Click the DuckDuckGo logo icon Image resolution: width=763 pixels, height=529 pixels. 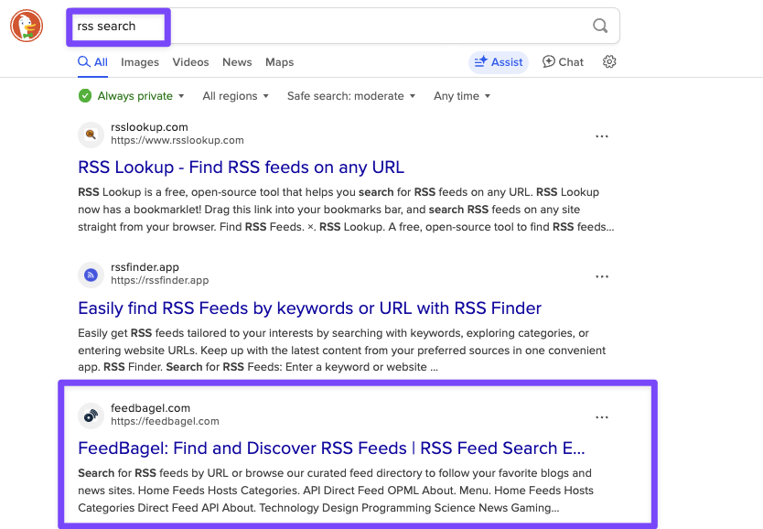[27, 26]
